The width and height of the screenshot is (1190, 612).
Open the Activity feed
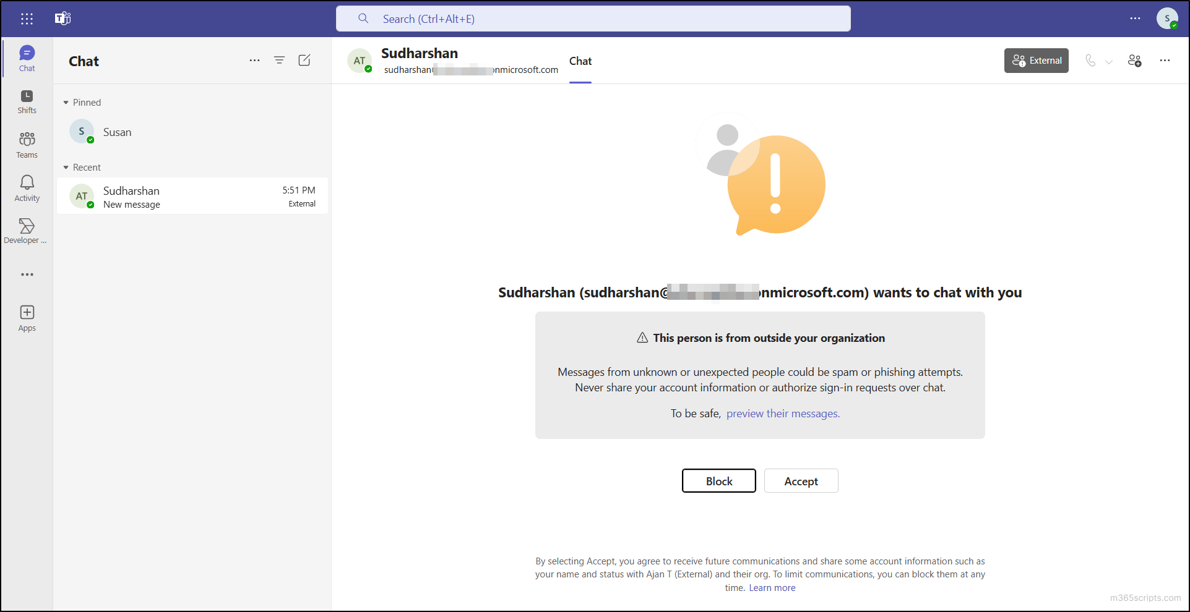[27, 187]
